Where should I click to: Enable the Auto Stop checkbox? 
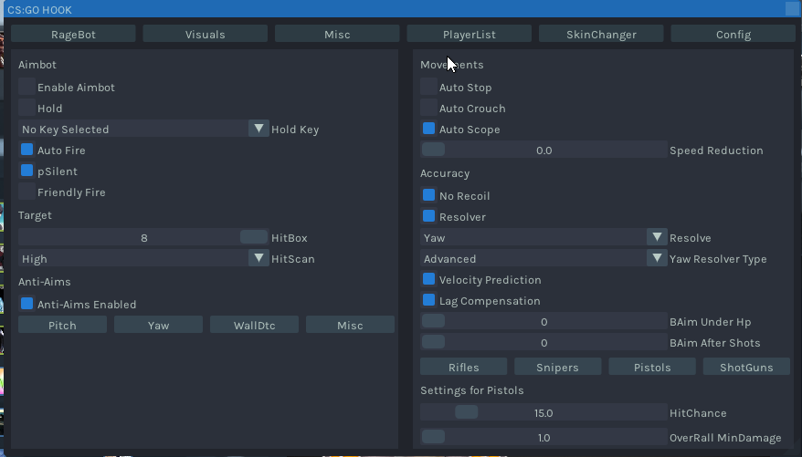coord(428,88)
